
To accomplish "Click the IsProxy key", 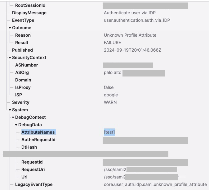I will (23, 87).
